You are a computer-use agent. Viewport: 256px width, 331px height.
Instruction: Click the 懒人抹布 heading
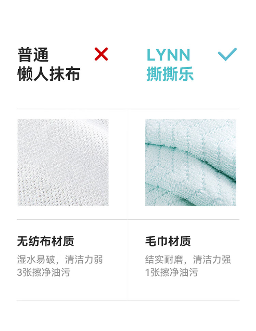(49, 74)
